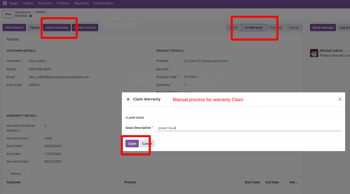Select the In Warranty status stage

(253, 28)
